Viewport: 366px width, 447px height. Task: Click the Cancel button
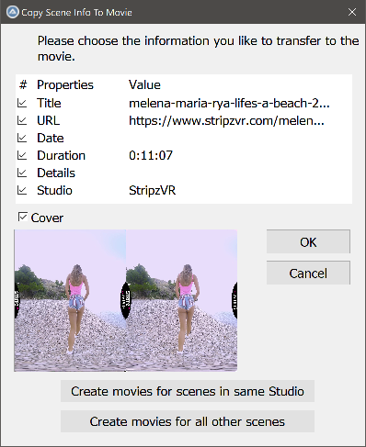[308, 273]
